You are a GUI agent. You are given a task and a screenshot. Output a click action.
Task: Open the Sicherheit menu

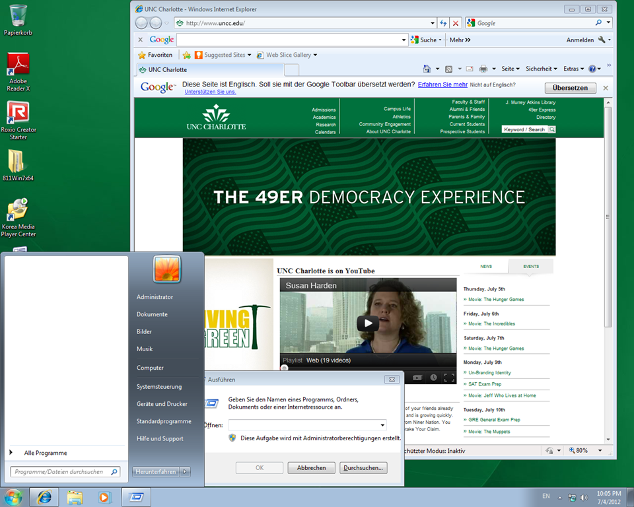(x=542, y=69)
